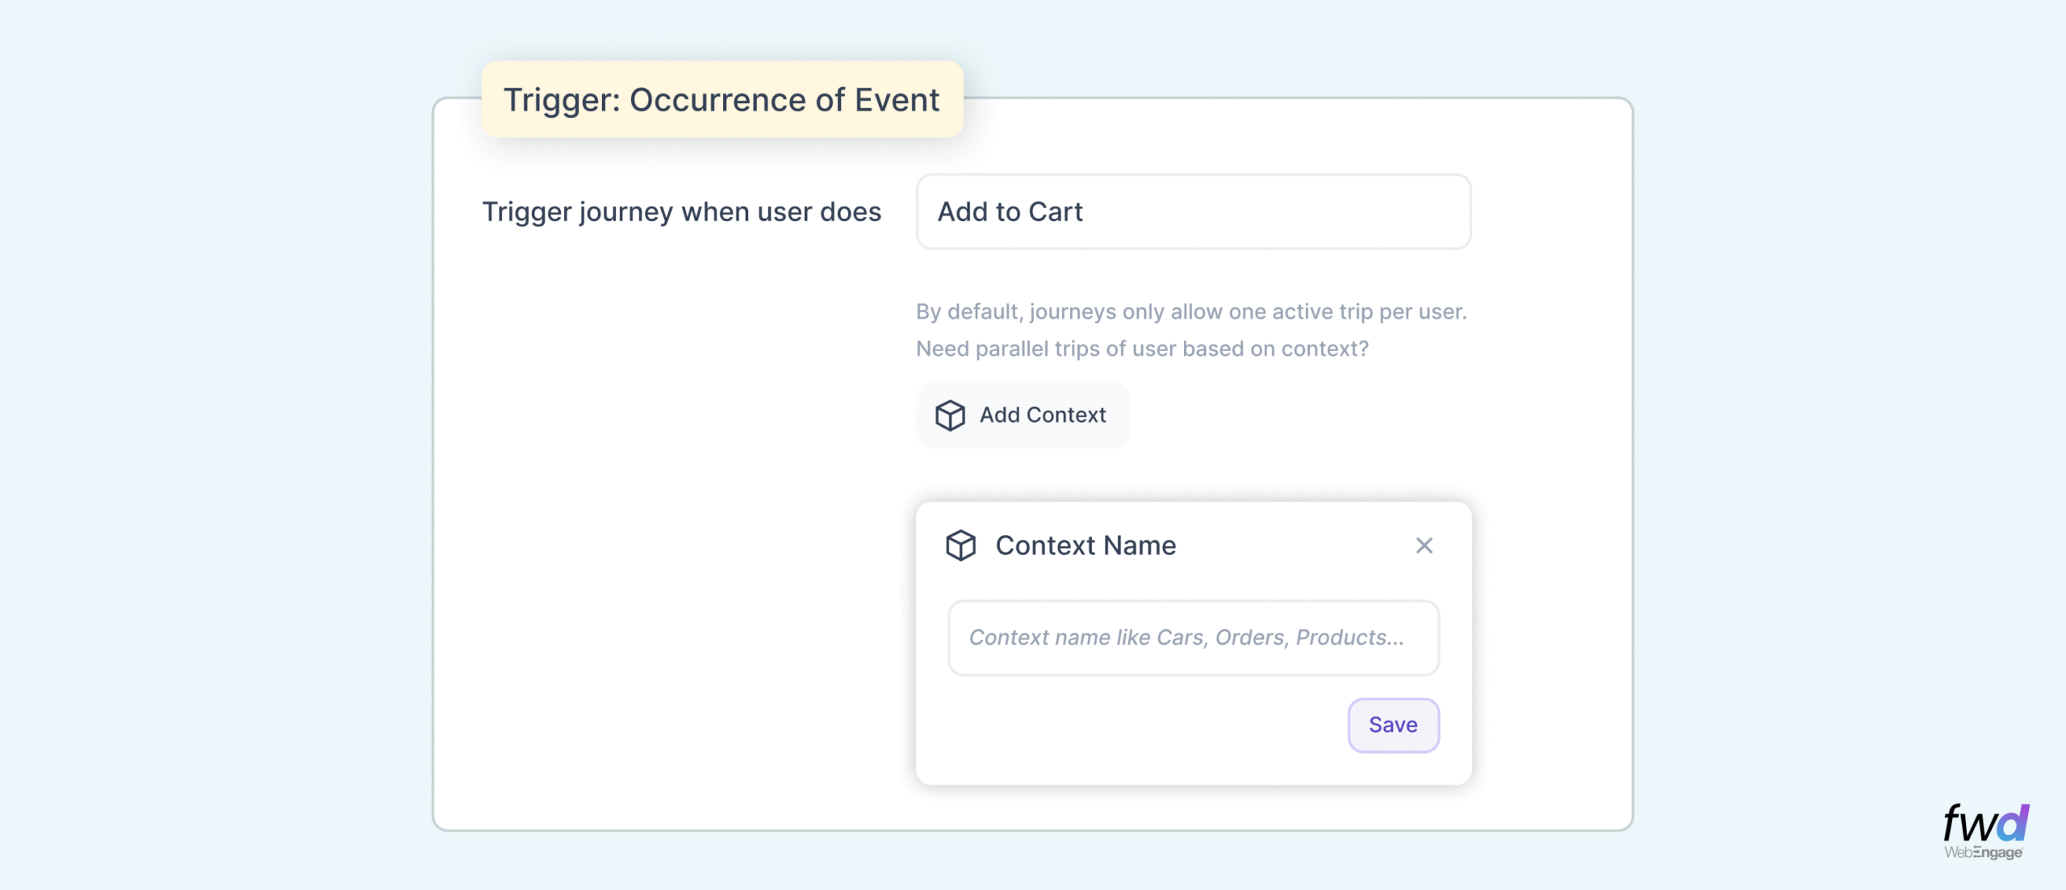Save the context name
Image resolution: width=2066 pixels, height=890 pixels.
click(x=1393, y=725)
